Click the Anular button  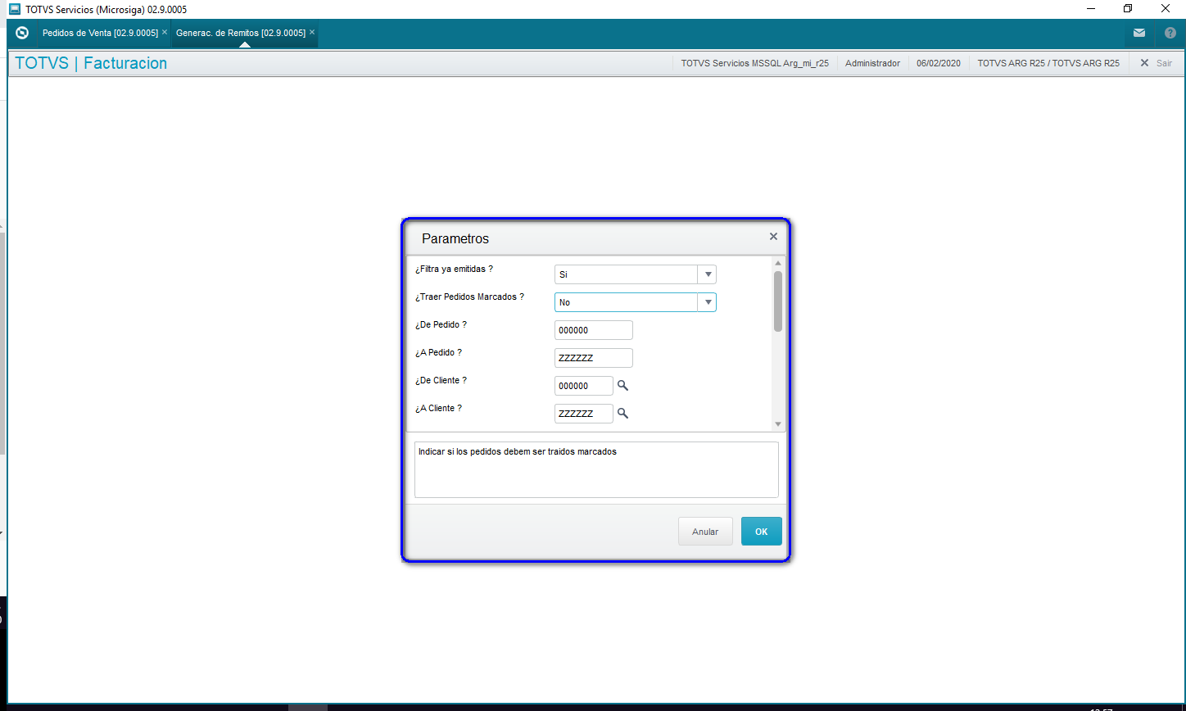tap(705, 532)
